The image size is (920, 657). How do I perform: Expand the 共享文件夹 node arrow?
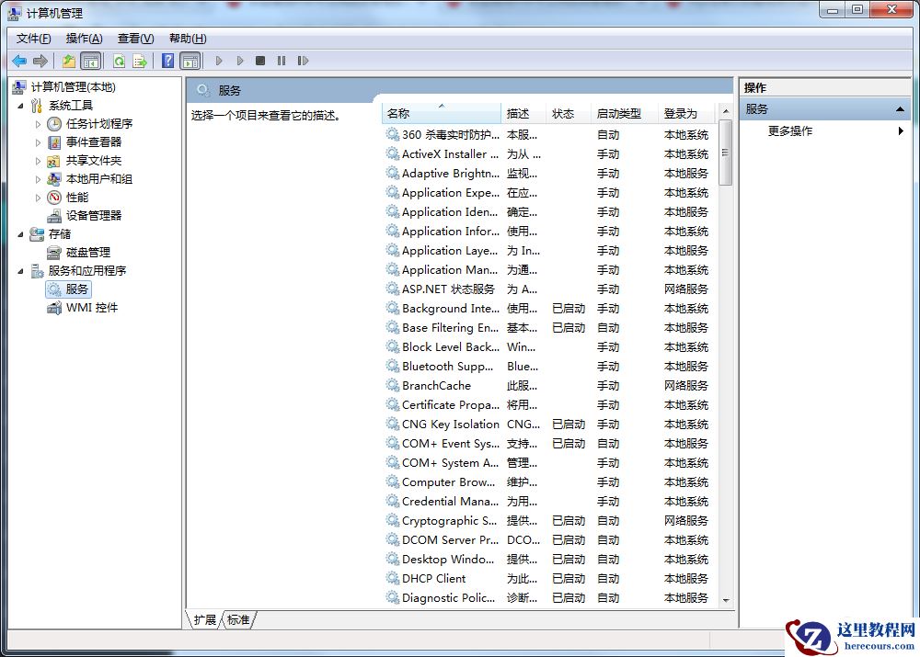coord(38,161)
